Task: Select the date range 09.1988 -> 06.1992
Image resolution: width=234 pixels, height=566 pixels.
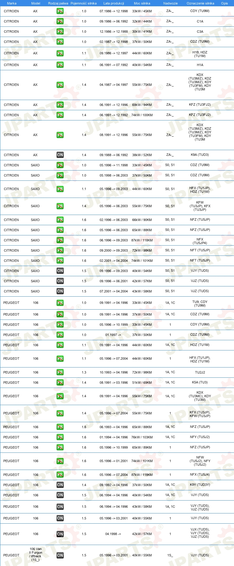Action: pos(114,155)
